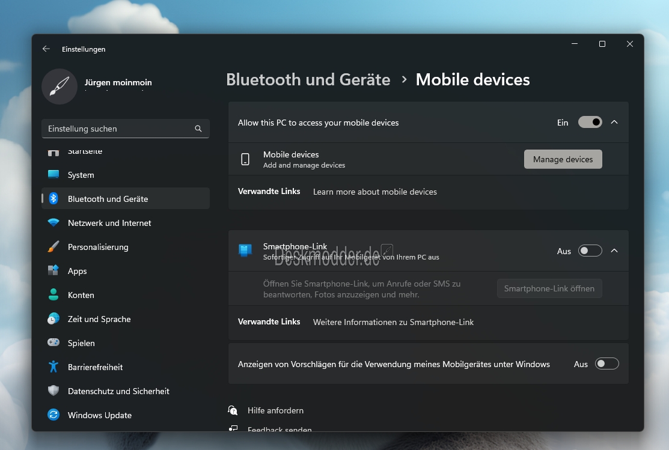Open the Apps settings category

point(126,271)
